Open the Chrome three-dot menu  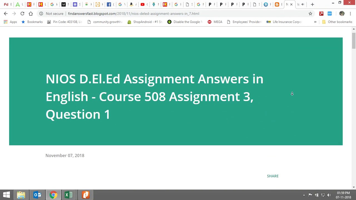(350, 14)
